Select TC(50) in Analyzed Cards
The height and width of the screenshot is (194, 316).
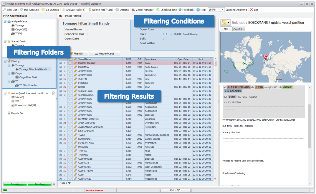pyautogui.click(x=19, y=33)
